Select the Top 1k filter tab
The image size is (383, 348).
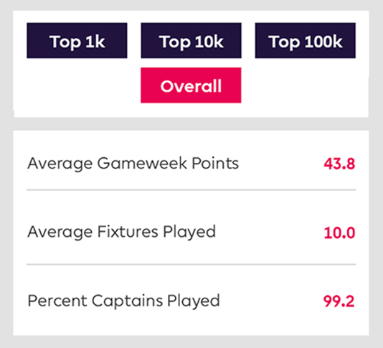tap(77, 41)
